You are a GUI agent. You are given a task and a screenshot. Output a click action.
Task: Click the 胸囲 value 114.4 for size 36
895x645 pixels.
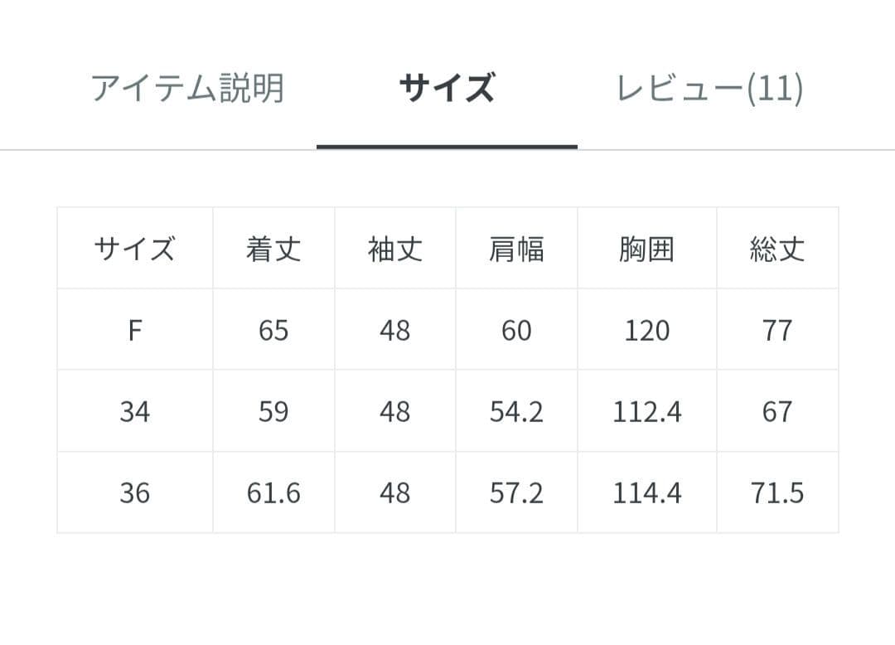pyautogui.click(x=649, y=492)
